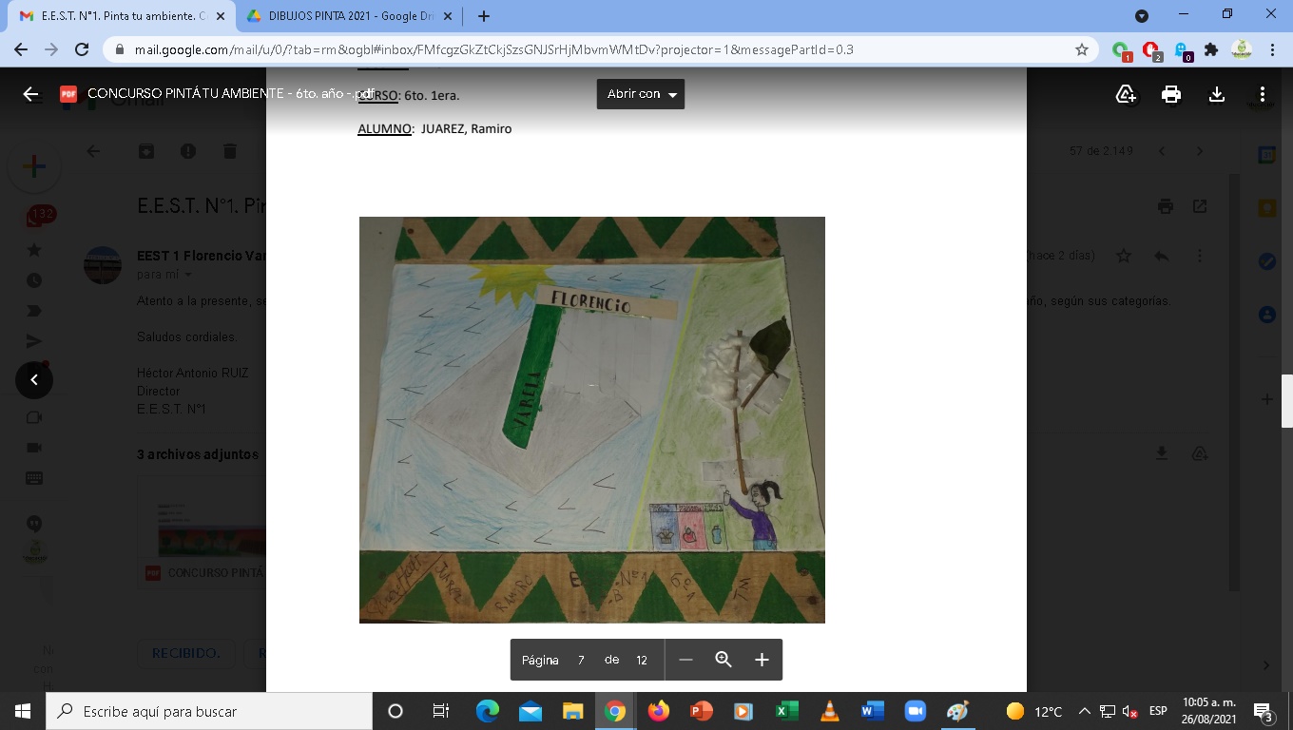Open a new browser tab
This screenshot has width=1293, height=730.
click(x=484, y=16)
